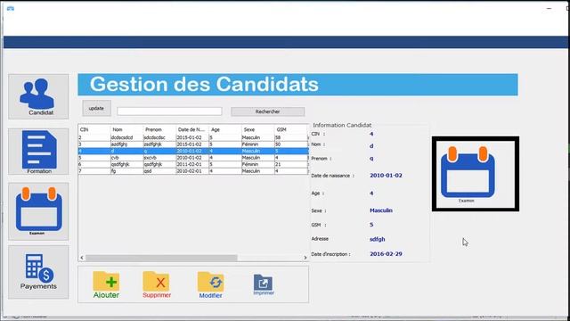This screenshot has height=321, width=570.
Task: Click the Prenom cell sdcdscdsc
Action: click(159, 137)
